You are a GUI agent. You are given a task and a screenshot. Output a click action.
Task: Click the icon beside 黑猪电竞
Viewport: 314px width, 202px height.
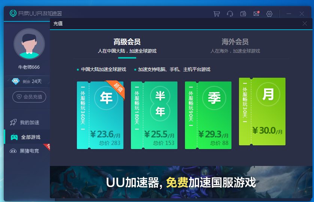click(13, 151)
